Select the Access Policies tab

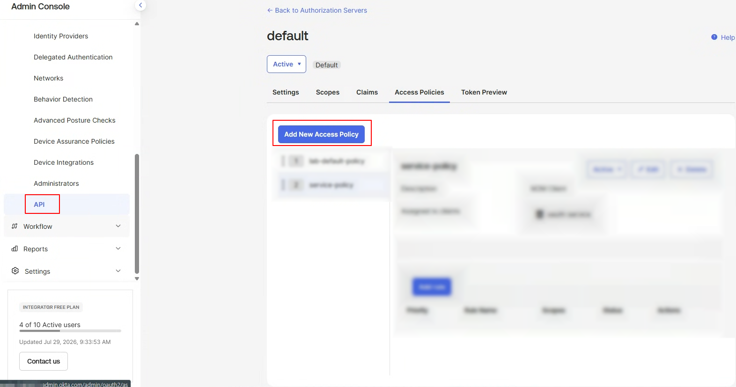tap(420, 92)
